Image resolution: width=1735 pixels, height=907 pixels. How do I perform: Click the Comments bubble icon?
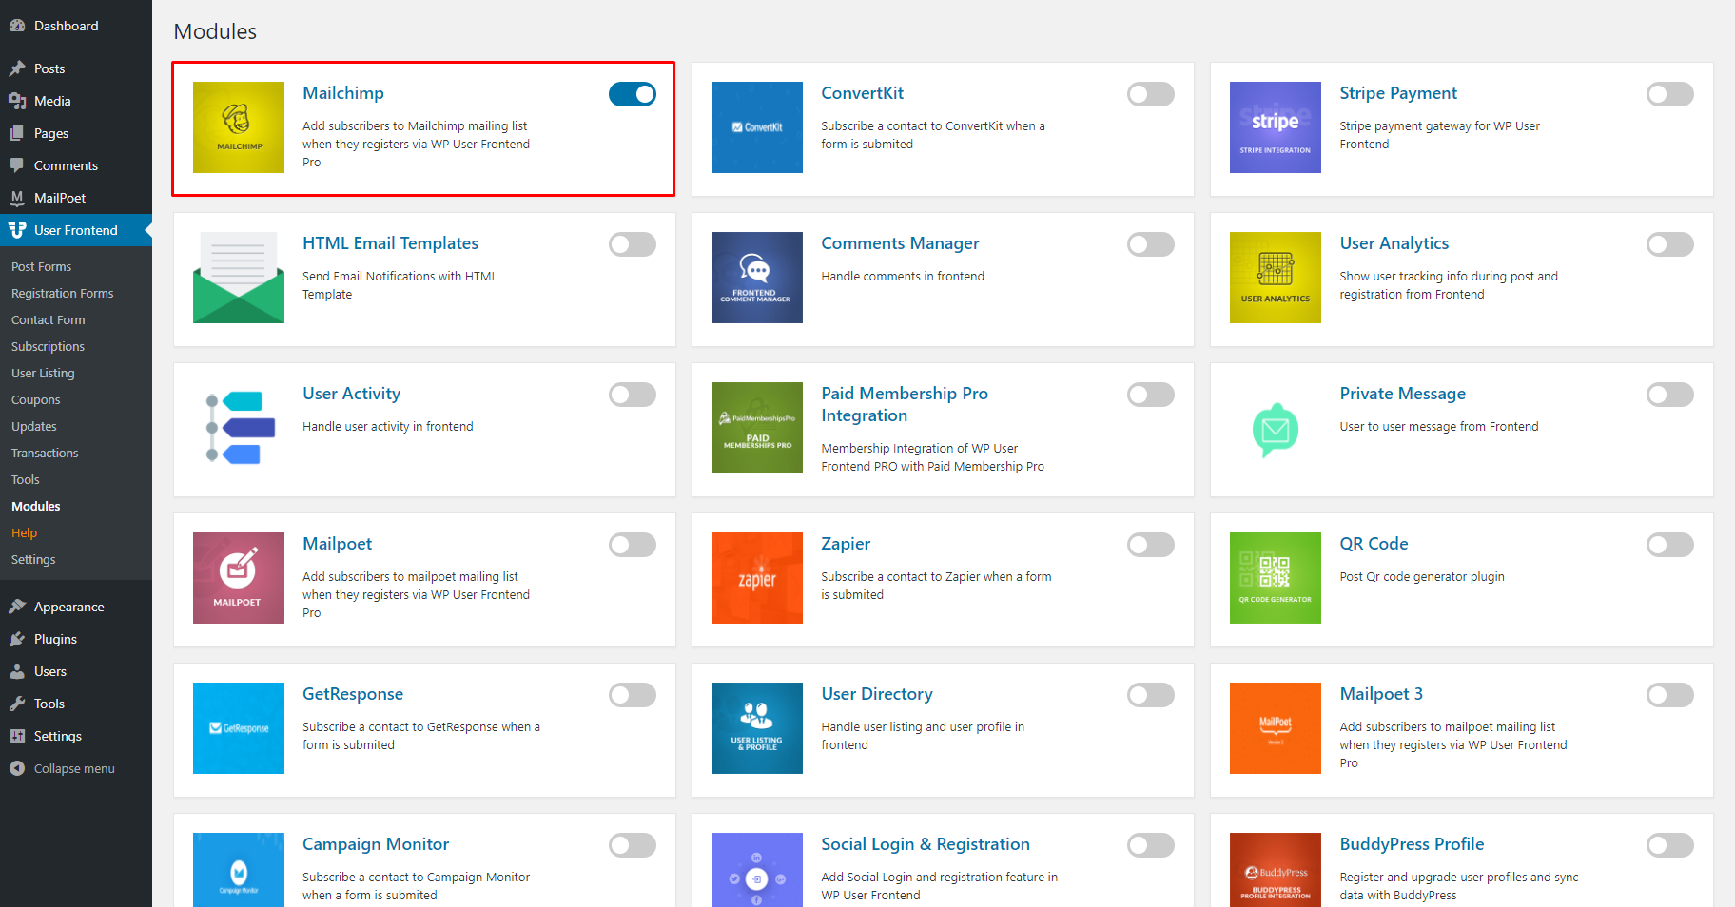[17, 165]
